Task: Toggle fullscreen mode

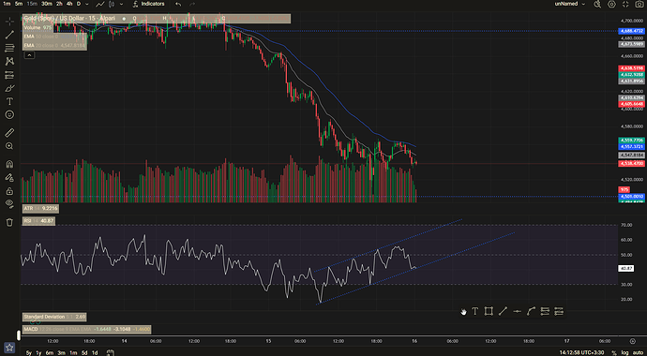Action: click(x=625, y=4)
